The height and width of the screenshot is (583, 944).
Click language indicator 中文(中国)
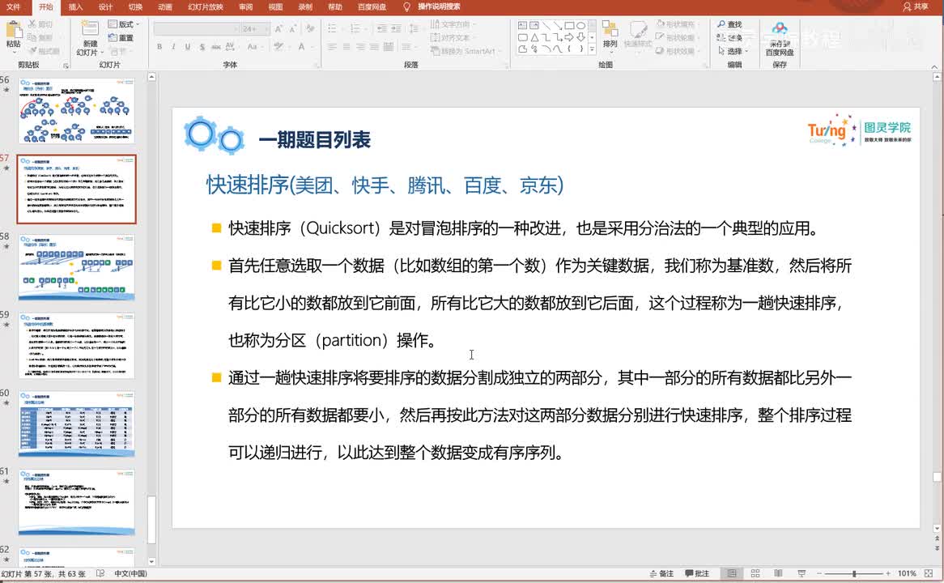coord(130,573)
